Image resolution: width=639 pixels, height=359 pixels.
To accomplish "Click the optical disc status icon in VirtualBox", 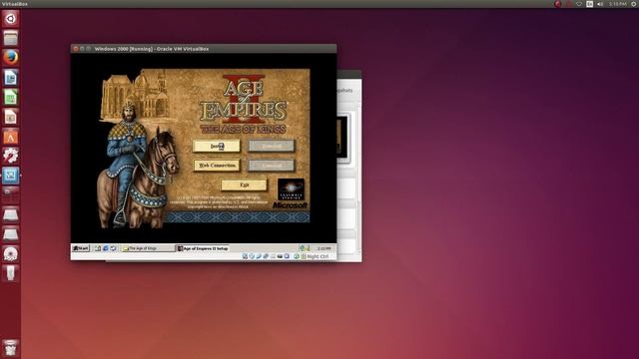I will (252, 256).
